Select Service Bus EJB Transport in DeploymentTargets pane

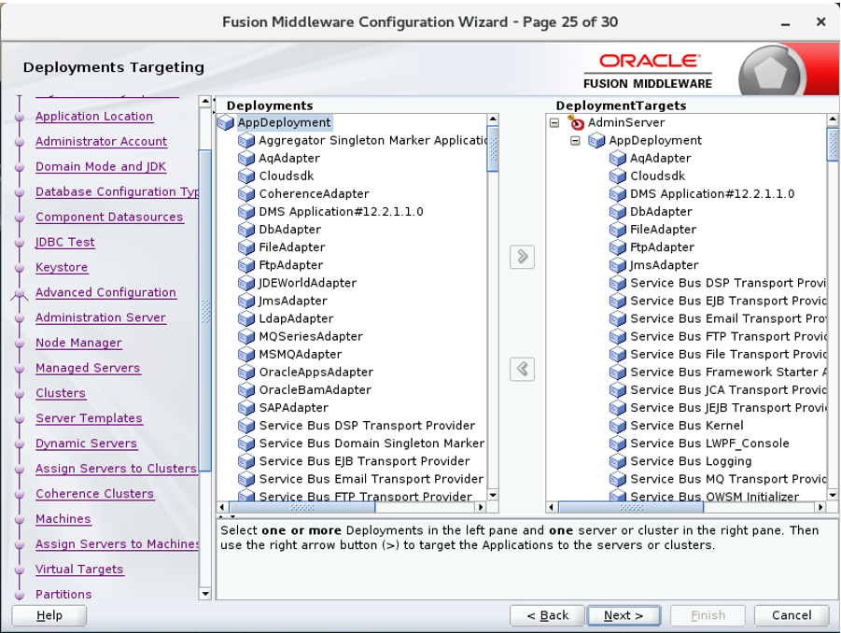point(728,301)
